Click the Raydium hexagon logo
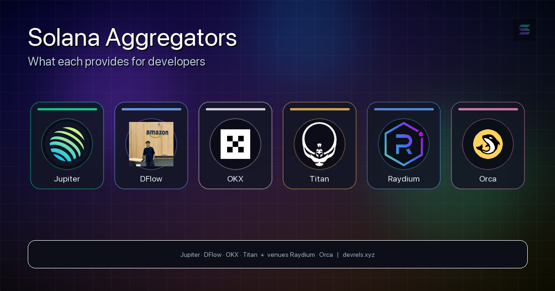 [x=404, y=144]
